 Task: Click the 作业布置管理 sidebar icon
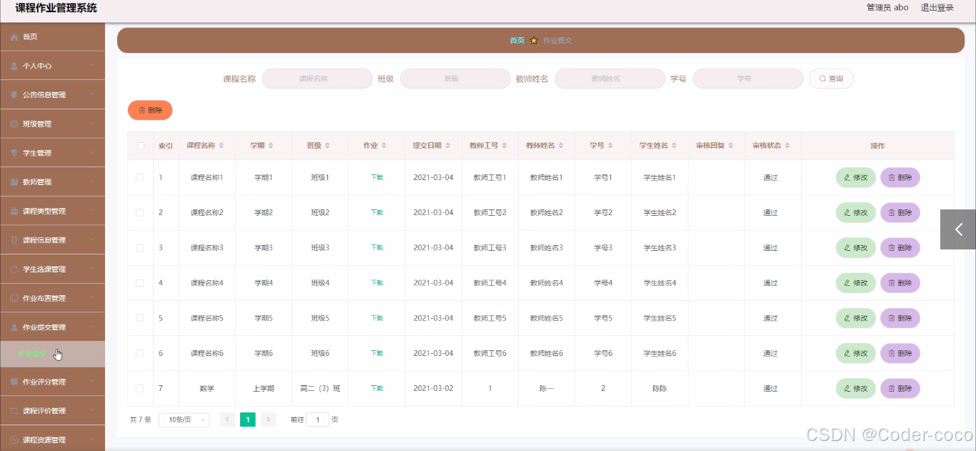pyautogui.click(x=14, y=299)
